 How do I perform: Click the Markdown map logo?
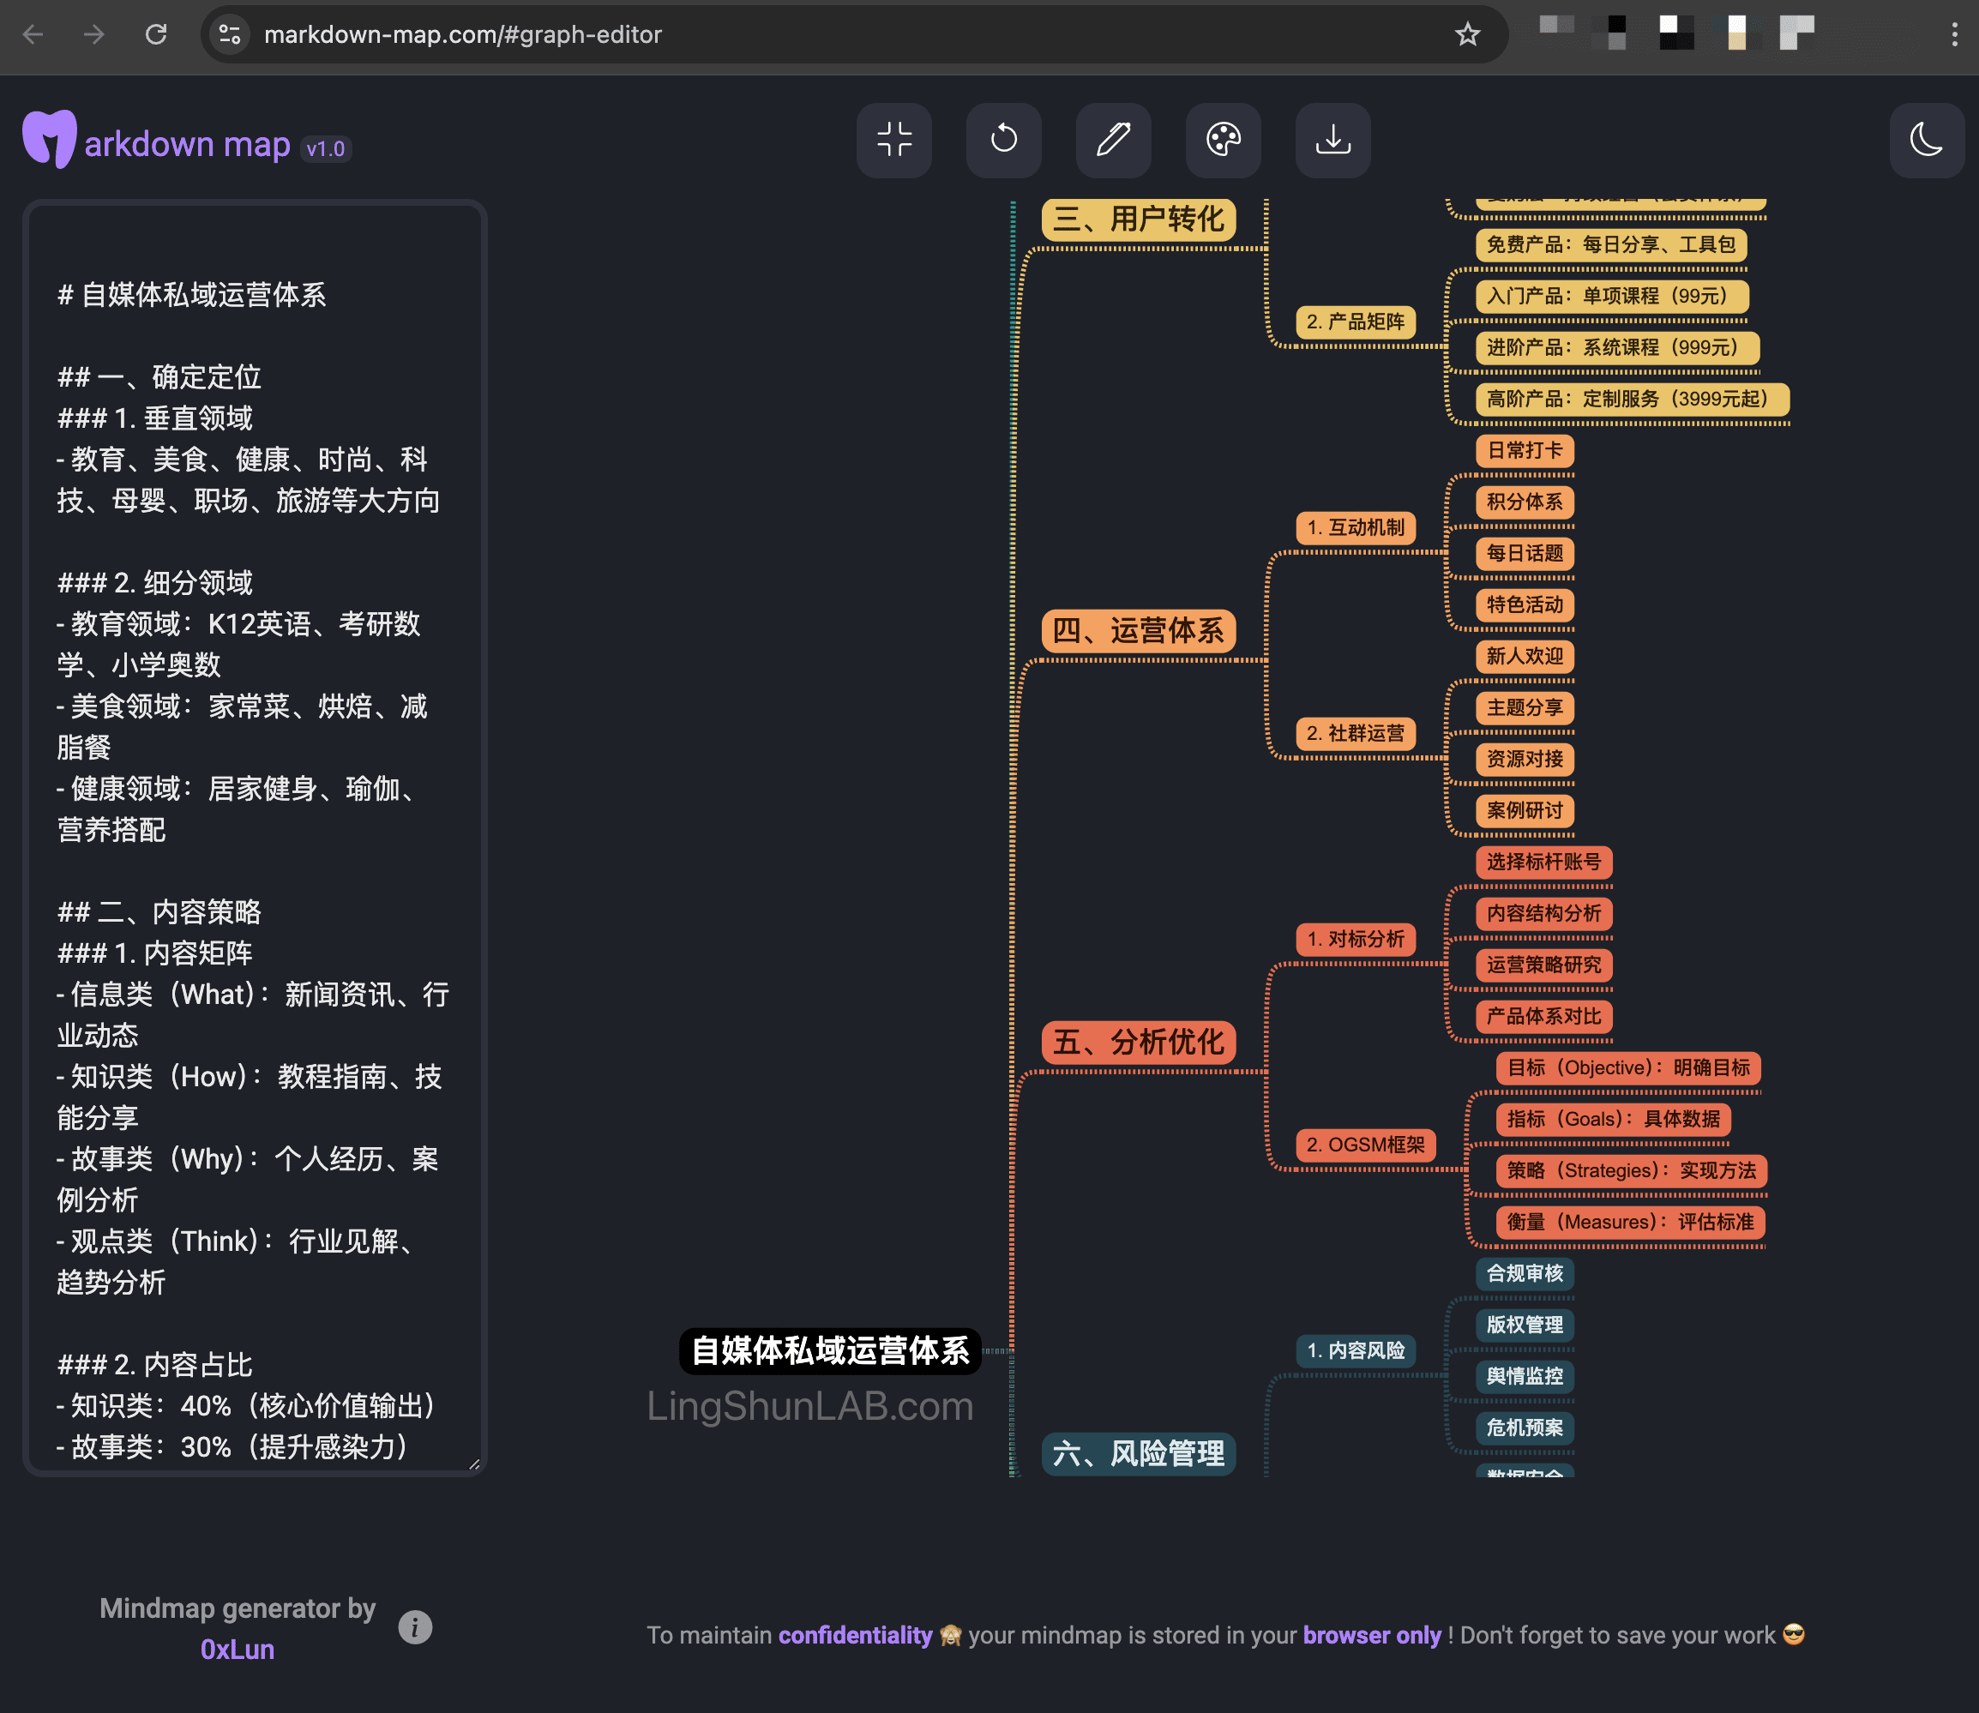[x=157, y=141]
